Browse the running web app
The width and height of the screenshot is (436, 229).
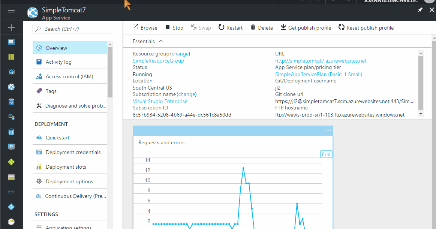coord(144,27)
